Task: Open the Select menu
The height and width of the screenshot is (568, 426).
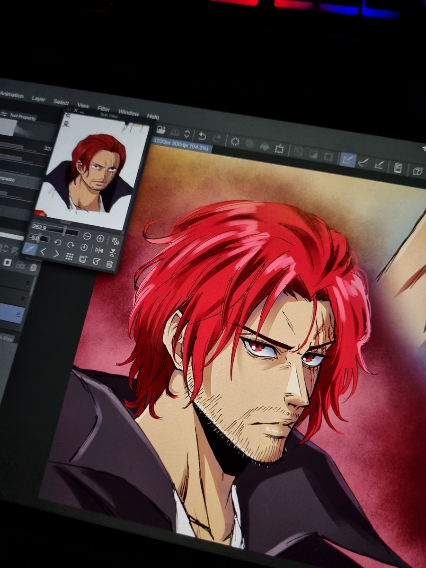Action: [x=61, y=102]
